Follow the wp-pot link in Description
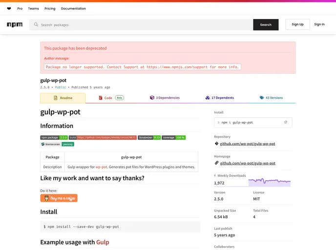336x250 pixels. (x=101, y=167)
